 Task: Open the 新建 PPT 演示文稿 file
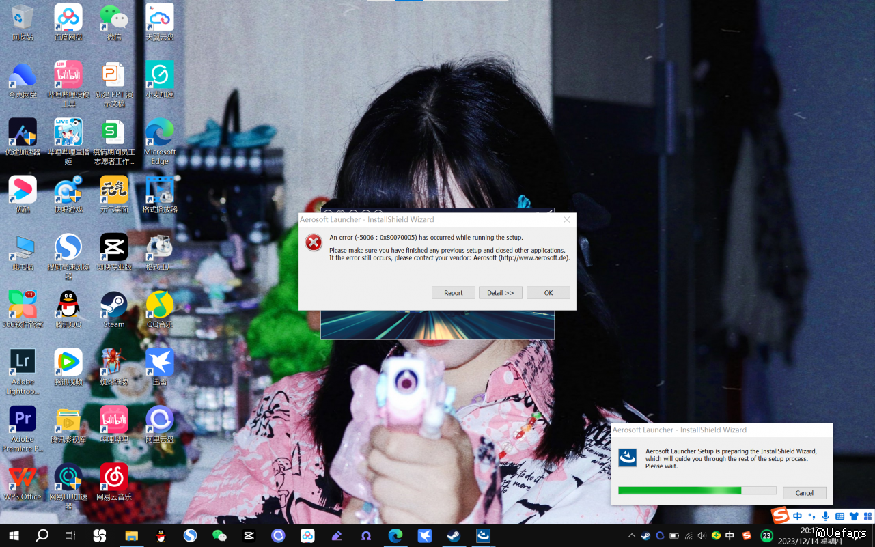point(114,84)
